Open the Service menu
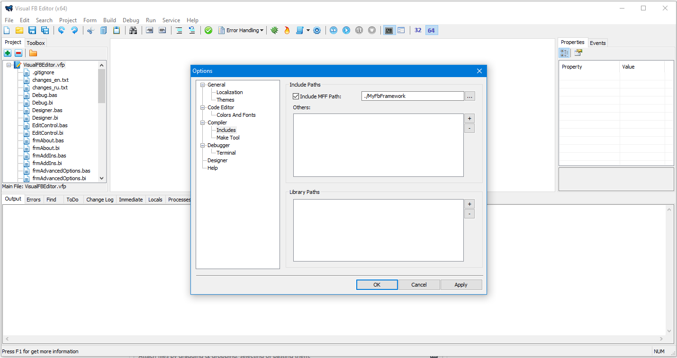The height and width of the screenshot is (358, 677). click(171, 20)
